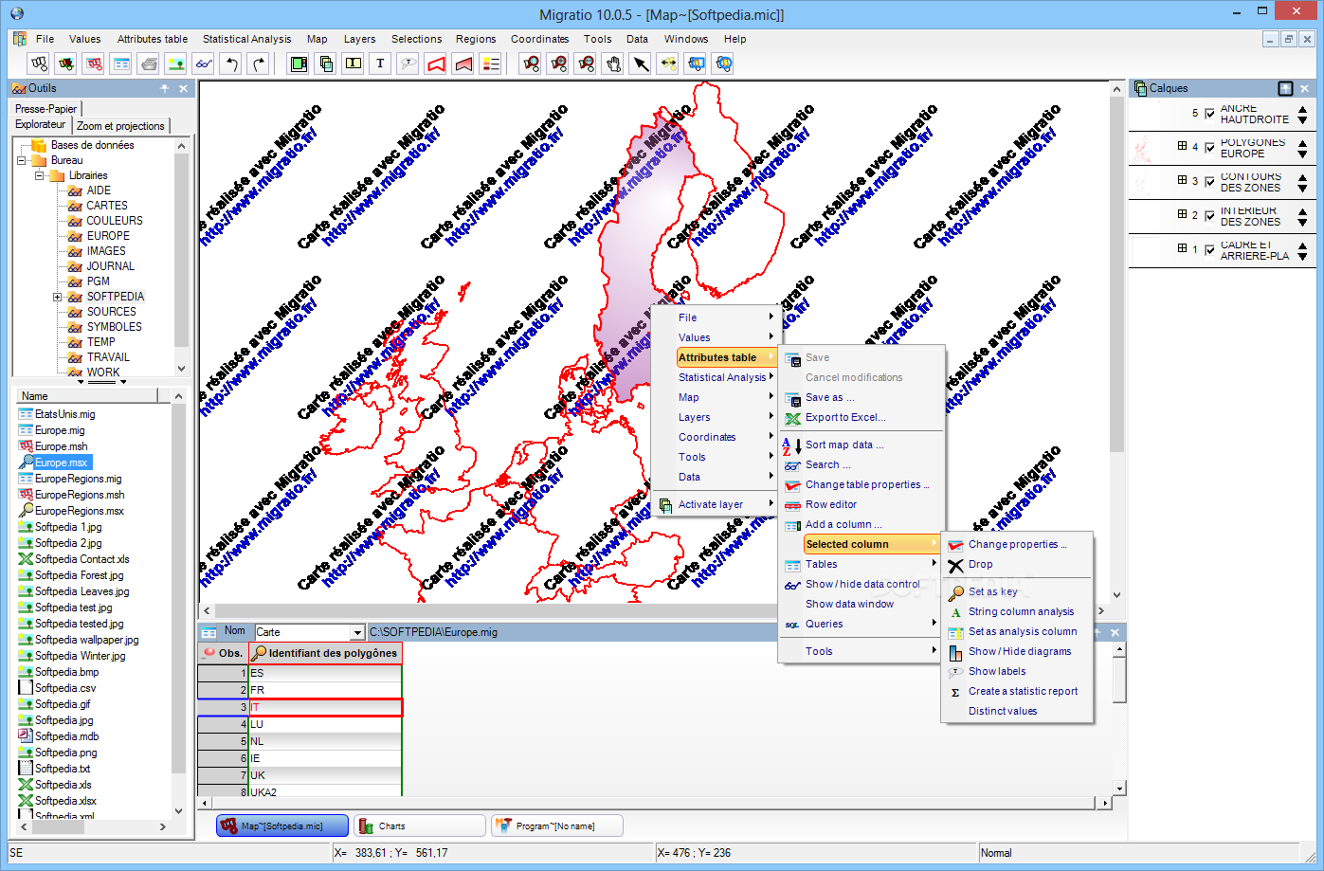Click the speech bubble label tool icon
Viewport: 1324px width, 871px height.
408,64
